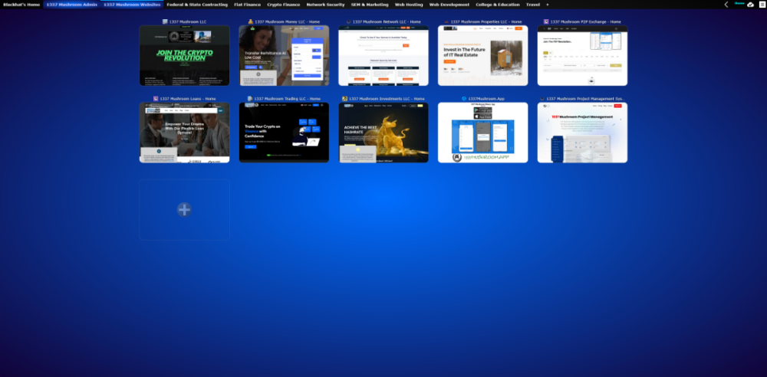Click the favicon beside 1337 Mushroom Investments LLC
Screen dimensions: 767x377
point(345,99)
